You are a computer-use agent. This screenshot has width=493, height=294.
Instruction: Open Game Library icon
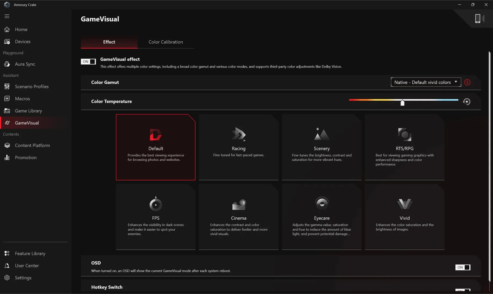(x=7, y=111)
